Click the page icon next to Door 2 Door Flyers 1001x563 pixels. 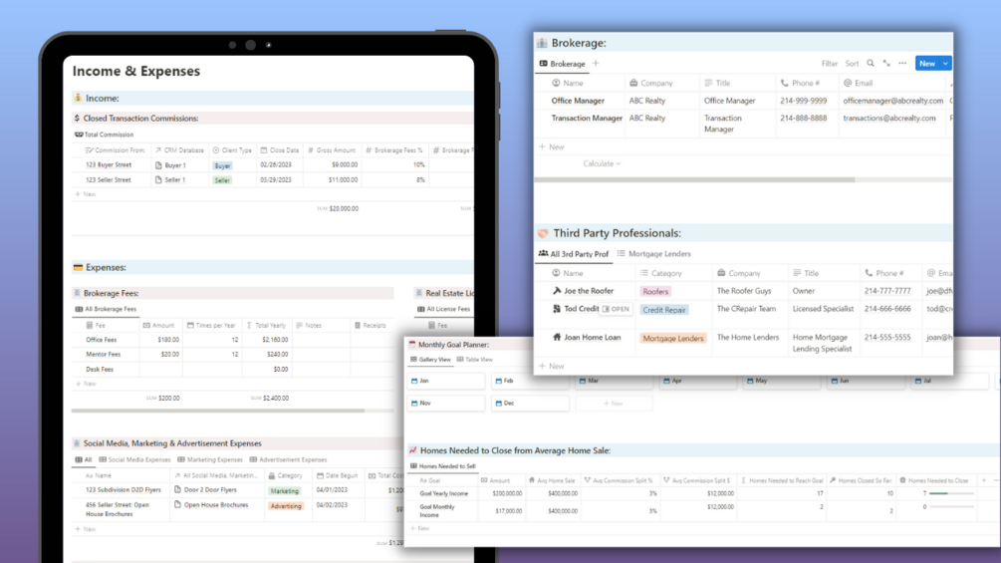(177, 489)
